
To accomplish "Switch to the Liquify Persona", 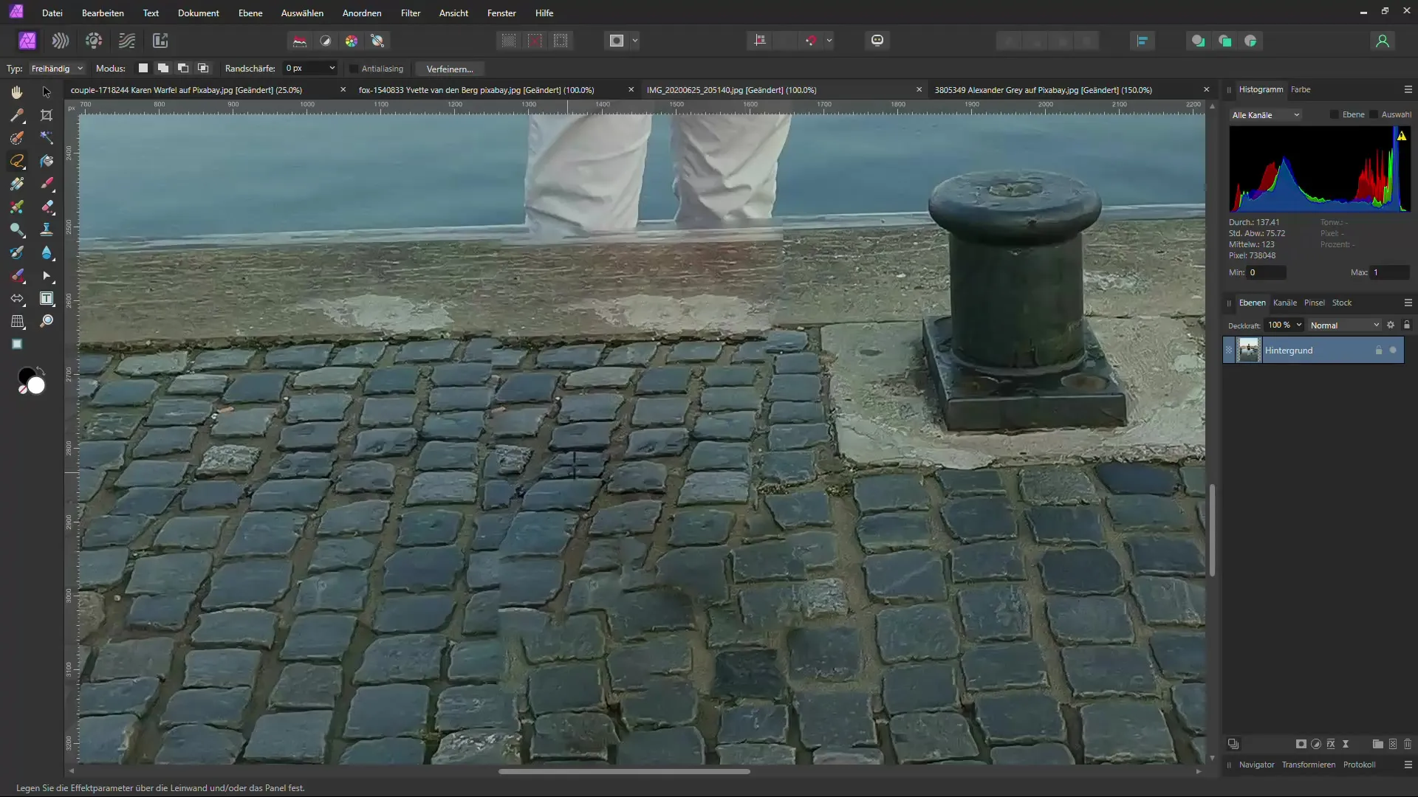I will click(x=61, y=41).
